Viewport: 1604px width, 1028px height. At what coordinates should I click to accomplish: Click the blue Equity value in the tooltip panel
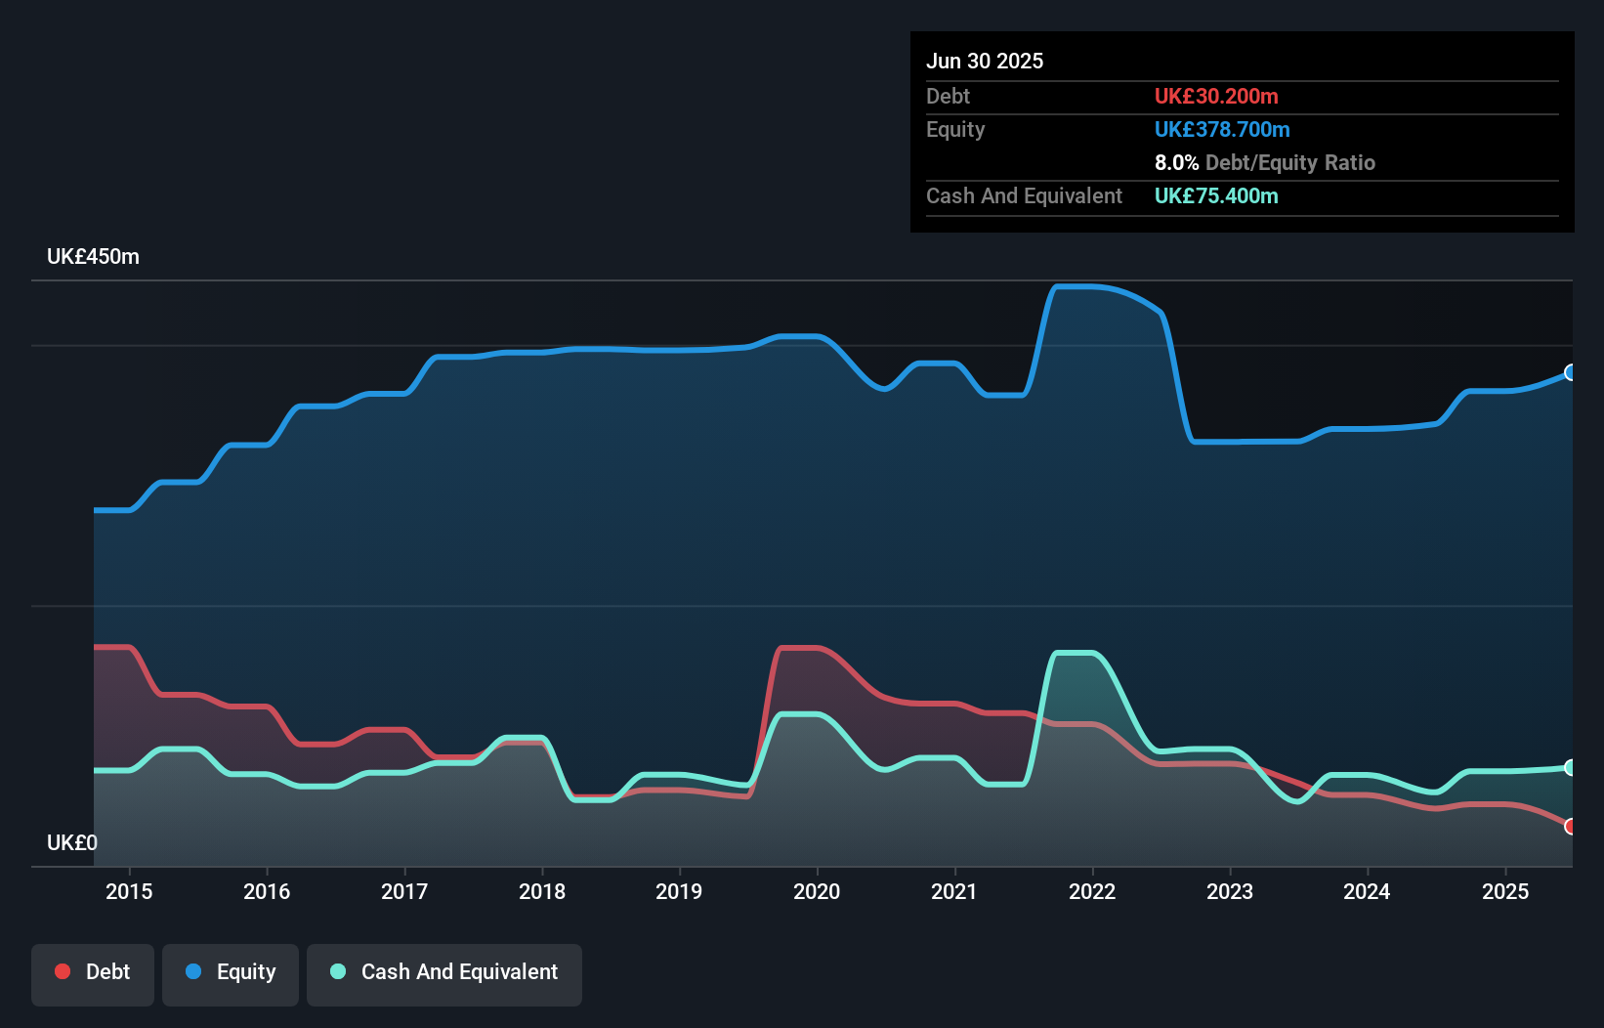(1222, 129)
